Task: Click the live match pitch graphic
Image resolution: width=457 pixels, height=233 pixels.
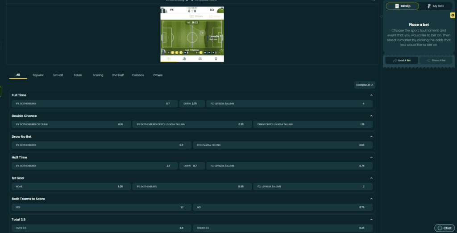Action: (x=192, y=37)
